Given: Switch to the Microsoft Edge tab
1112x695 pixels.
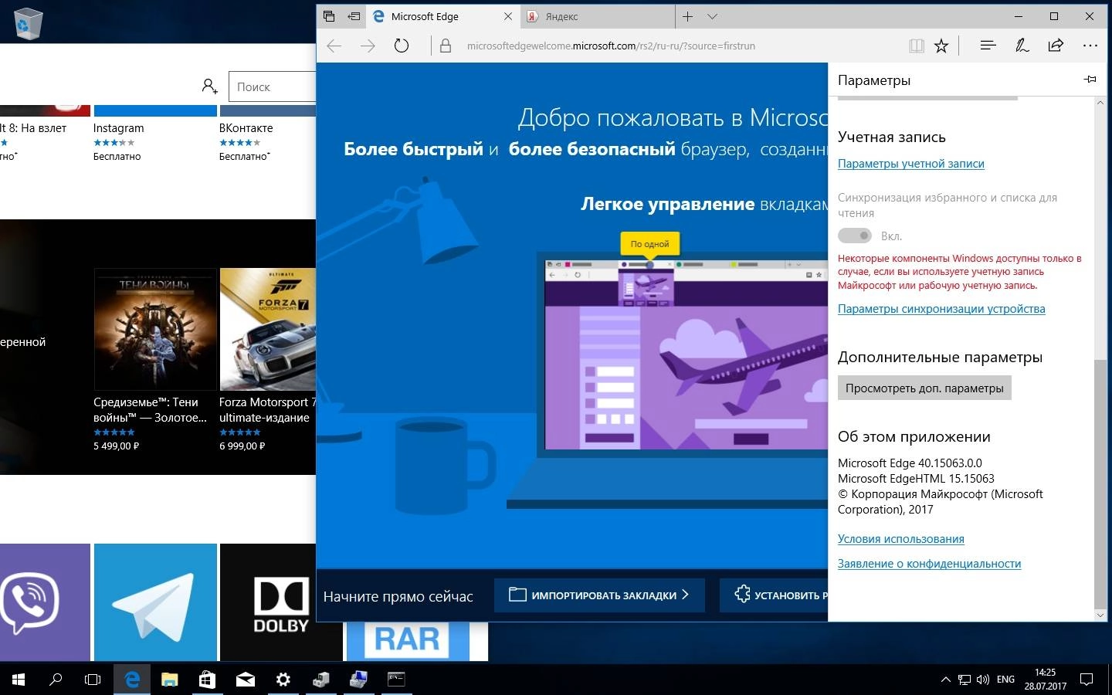Looking at the screenshot, I should 442,16.
